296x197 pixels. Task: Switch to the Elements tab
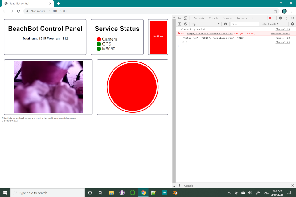point(199,18)
